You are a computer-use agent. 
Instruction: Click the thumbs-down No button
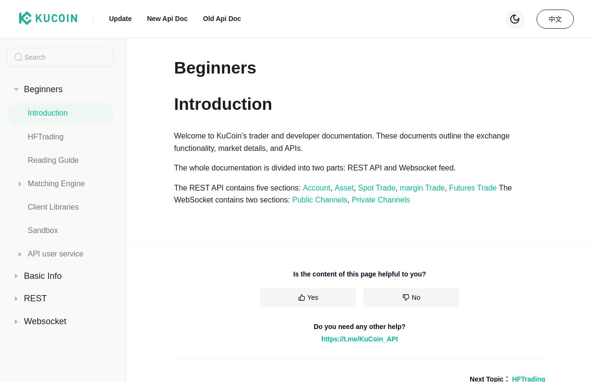(x=411, y=297)
